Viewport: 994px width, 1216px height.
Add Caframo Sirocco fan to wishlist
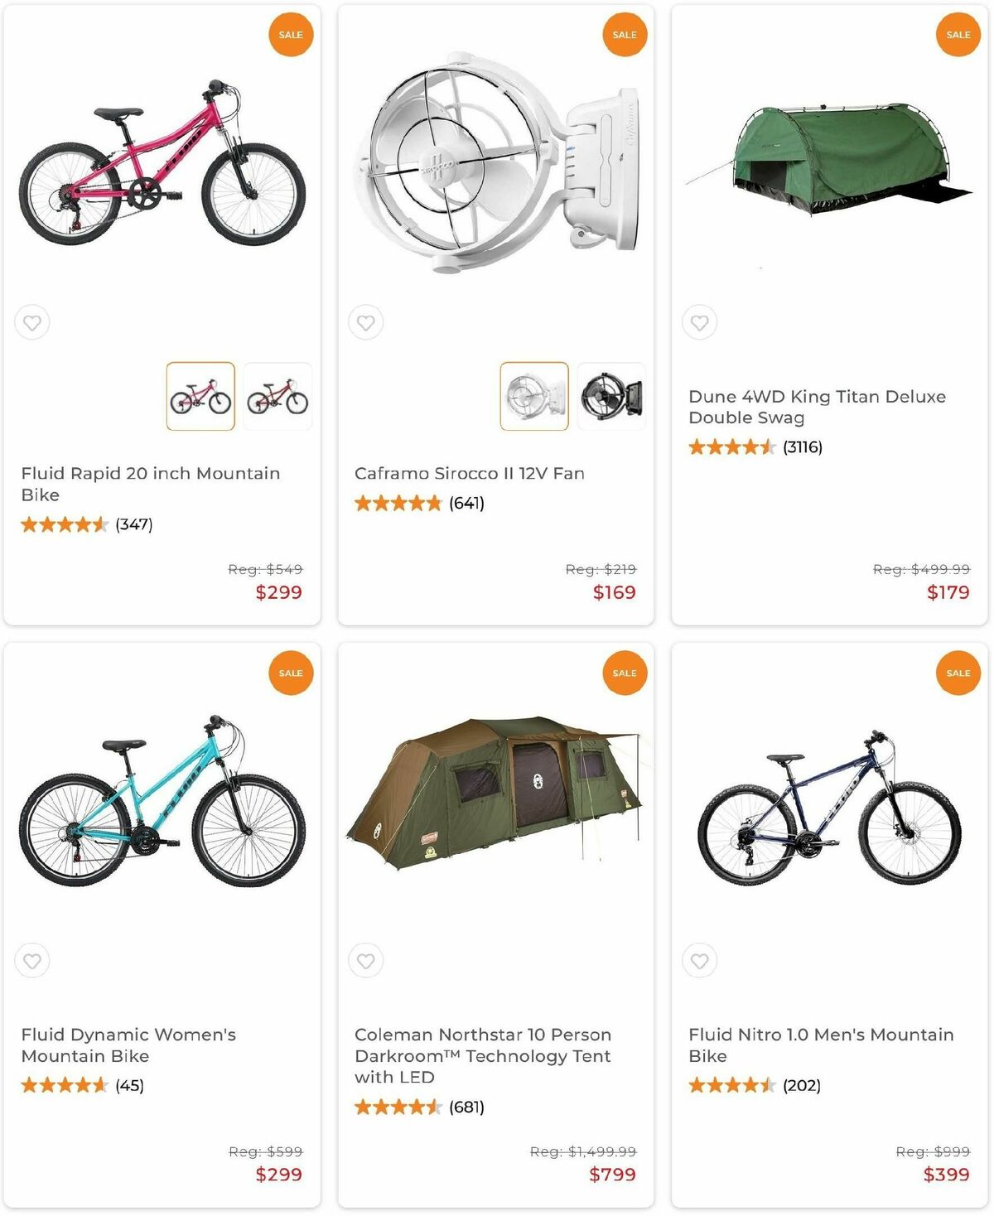(366, 322)
